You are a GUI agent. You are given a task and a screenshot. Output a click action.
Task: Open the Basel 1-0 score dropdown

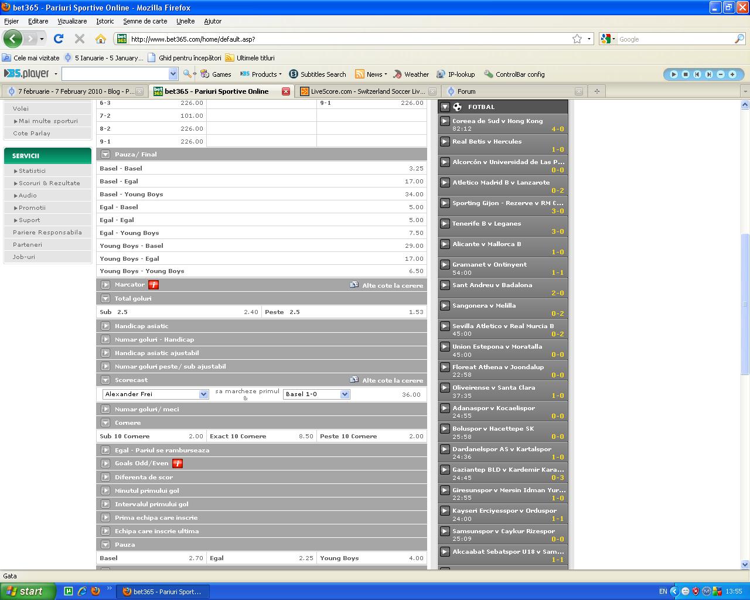point(316,394)
